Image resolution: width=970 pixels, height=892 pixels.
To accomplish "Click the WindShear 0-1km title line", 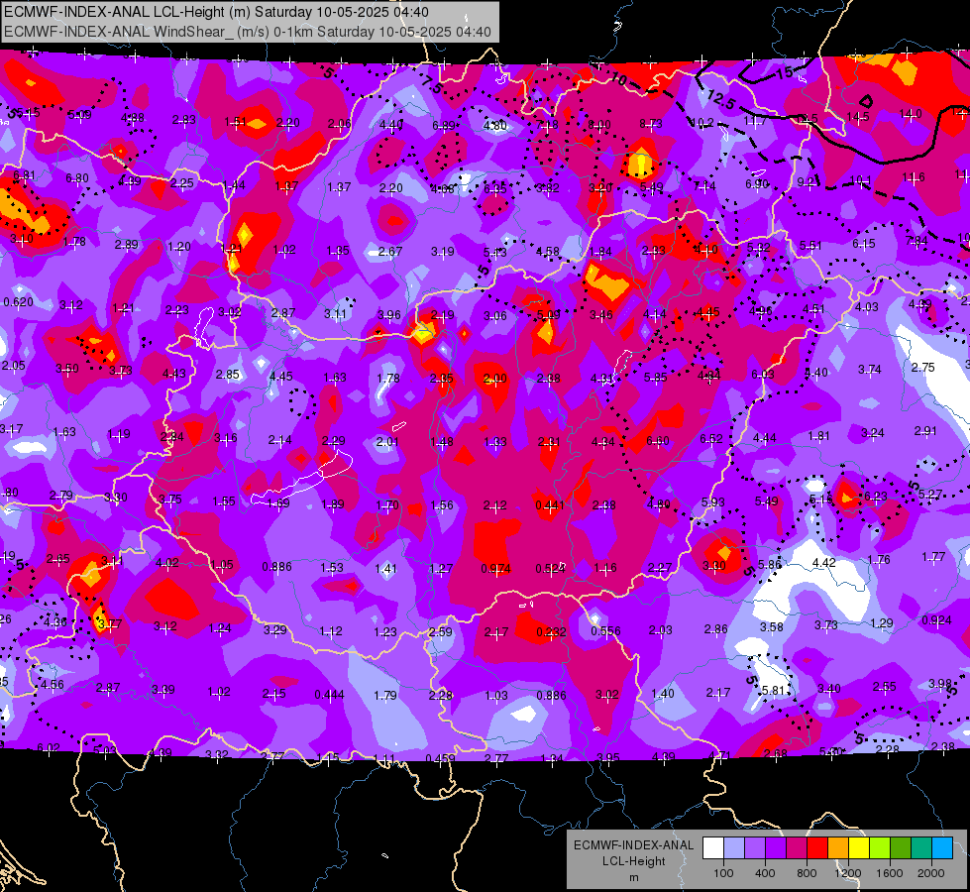I will pos(248,32).
